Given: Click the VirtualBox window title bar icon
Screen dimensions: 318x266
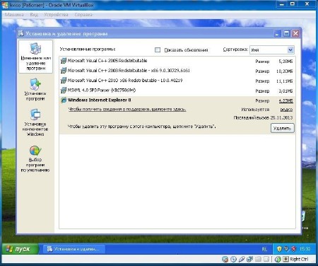Looking at the screenshot, I should click(5, 5).
